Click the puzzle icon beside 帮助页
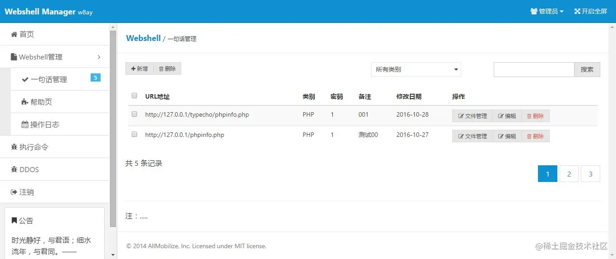Viewport: 616px width, 259px height. pyautogui.click(x=25, y=102)
